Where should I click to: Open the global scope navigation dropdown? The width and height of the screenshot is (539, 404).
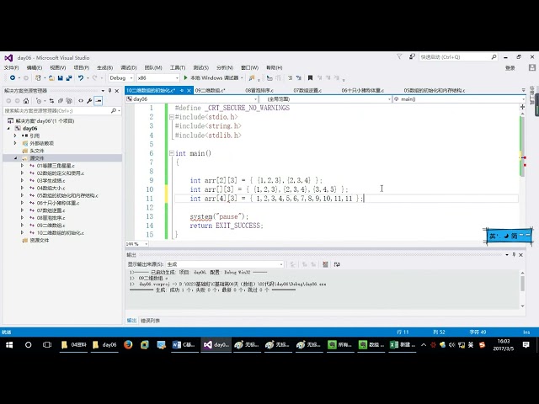pos(326,99)
